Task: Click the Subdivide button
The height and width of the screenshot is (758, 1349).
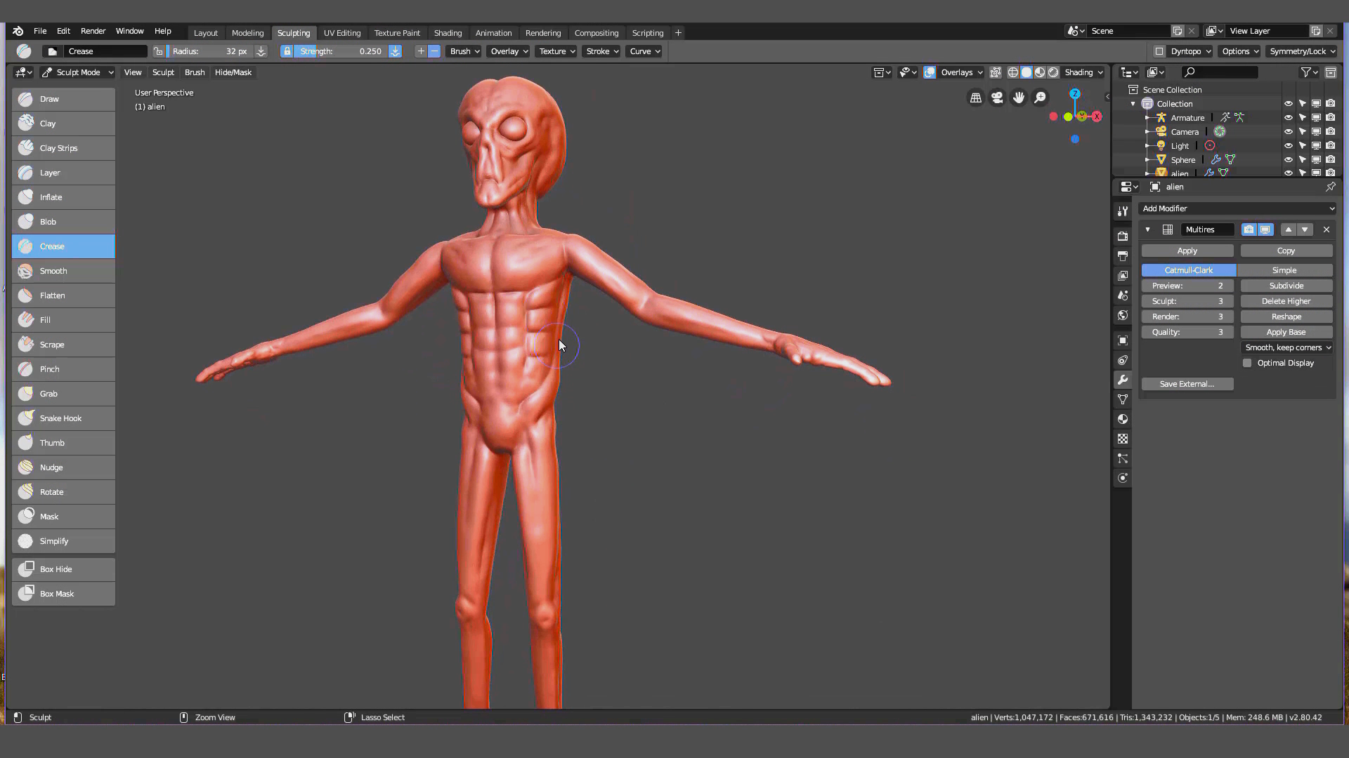Action: point(1286,286)
